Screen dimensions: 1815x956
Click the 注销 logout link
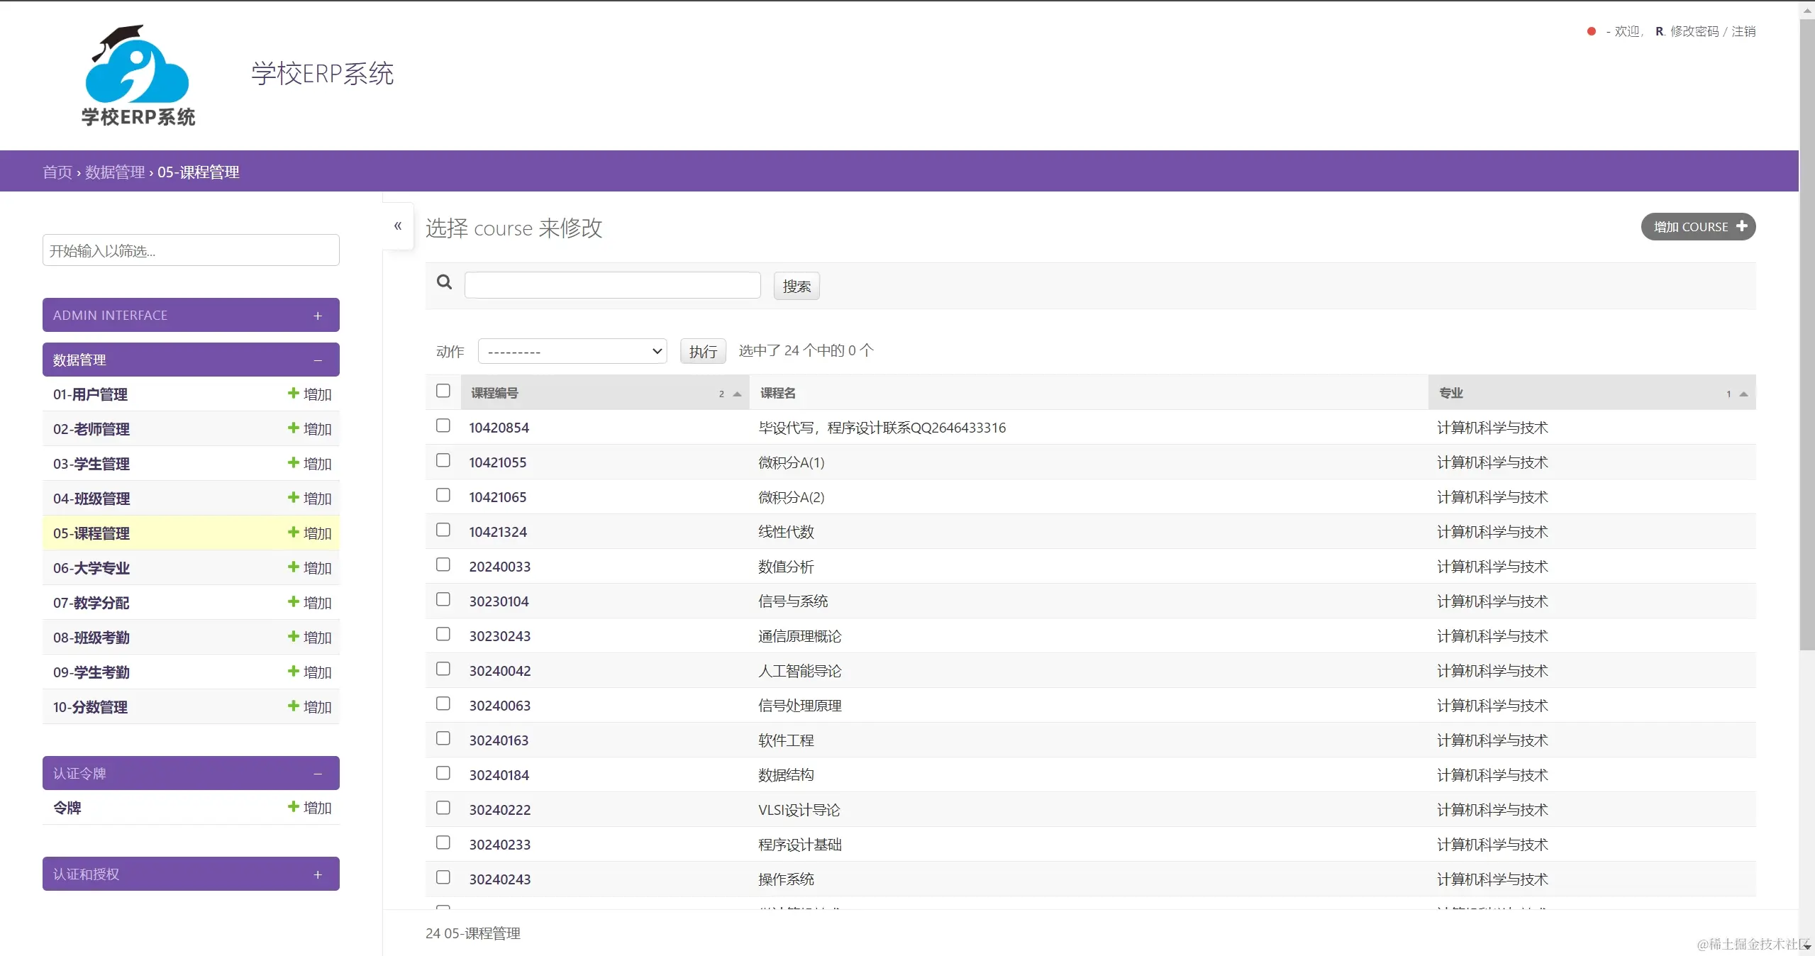1743,31
